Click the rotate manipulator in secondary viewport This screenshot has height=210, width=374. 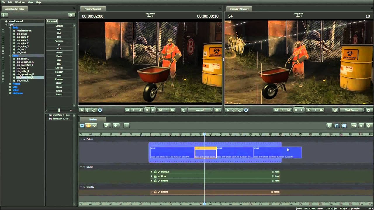tap(240, 110)
